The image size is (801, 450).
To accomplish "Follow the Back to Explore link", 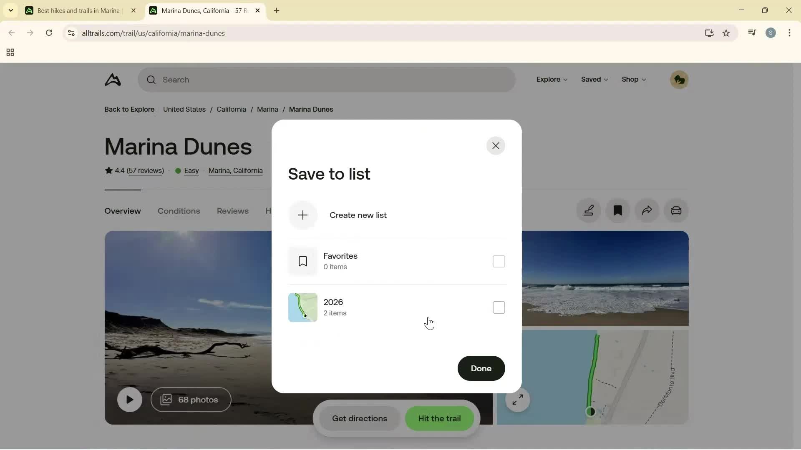I will 129,109.
